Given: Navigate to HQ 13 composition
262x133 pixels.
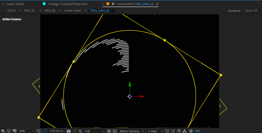Looking at the screenshot, I should coord(11,10).
